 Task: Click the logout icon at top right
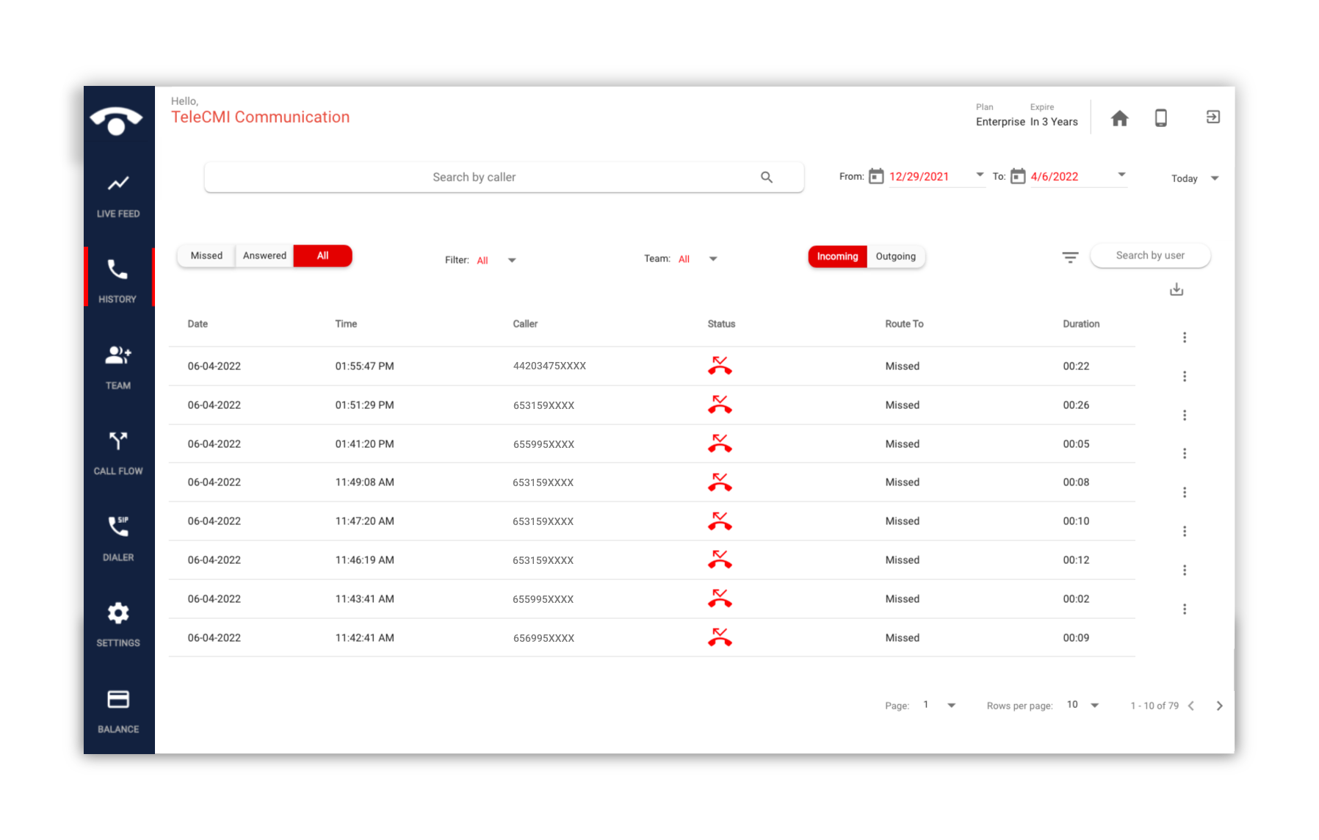click(x=1213, y=117)
